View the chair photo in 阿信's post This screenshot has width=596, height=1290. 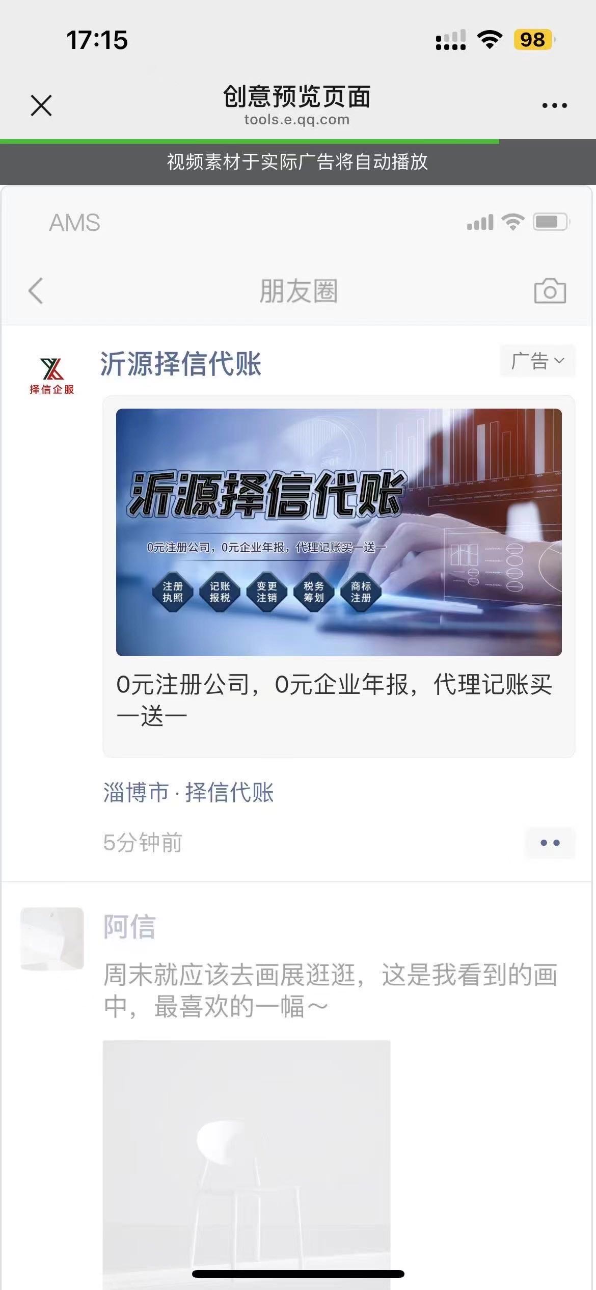tap(247, 1165)
